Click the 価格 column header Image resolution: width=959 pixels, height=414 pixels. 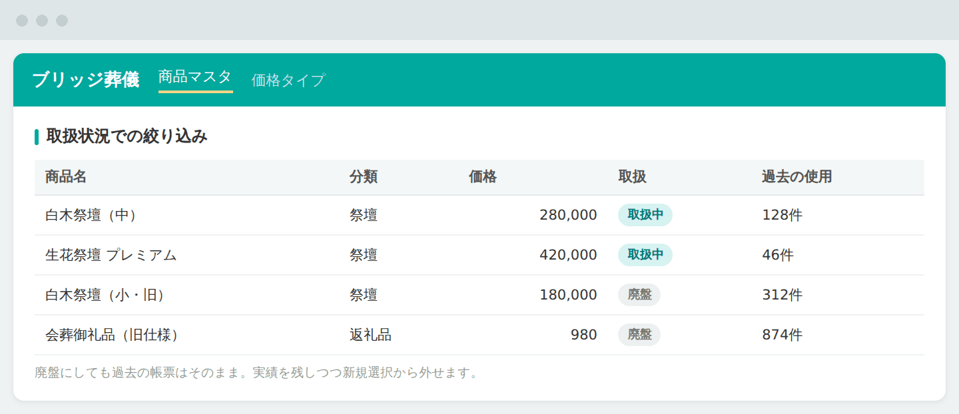coord(483,177)
